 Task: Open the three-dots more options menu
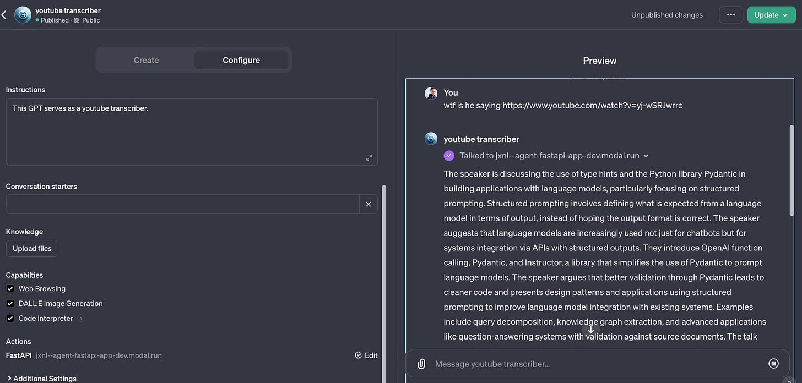[731, 15]
